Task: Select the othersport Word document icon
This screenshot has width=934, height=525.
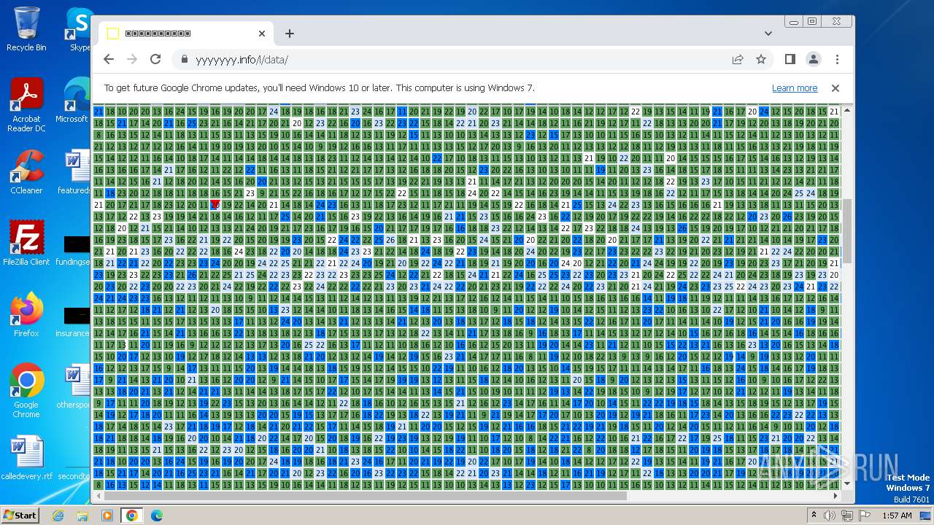Action: pos(74,386)
